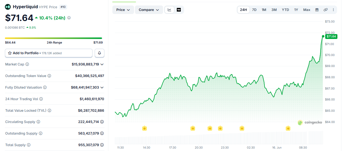
Task: Click the Hyperliquid logo icon
Action: click(8, 7)
